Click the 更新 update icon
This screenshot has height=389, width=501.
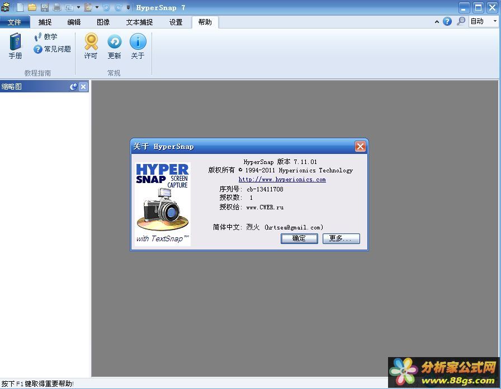tap(115, 46)
